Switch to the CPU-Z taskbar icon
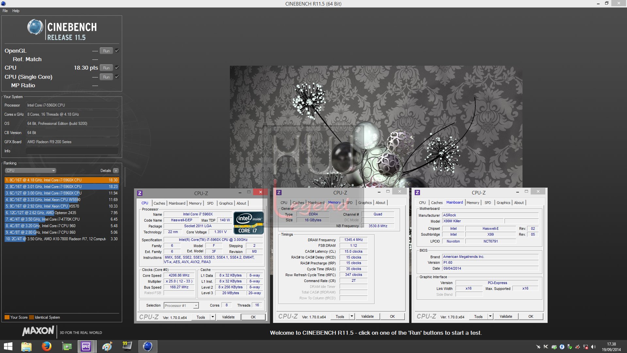Image resolution: width=627 pixels, height=353 pixels. (86, 346)
